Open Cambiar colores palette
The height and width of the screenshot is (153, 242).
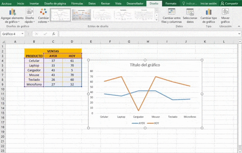(43, 16)
